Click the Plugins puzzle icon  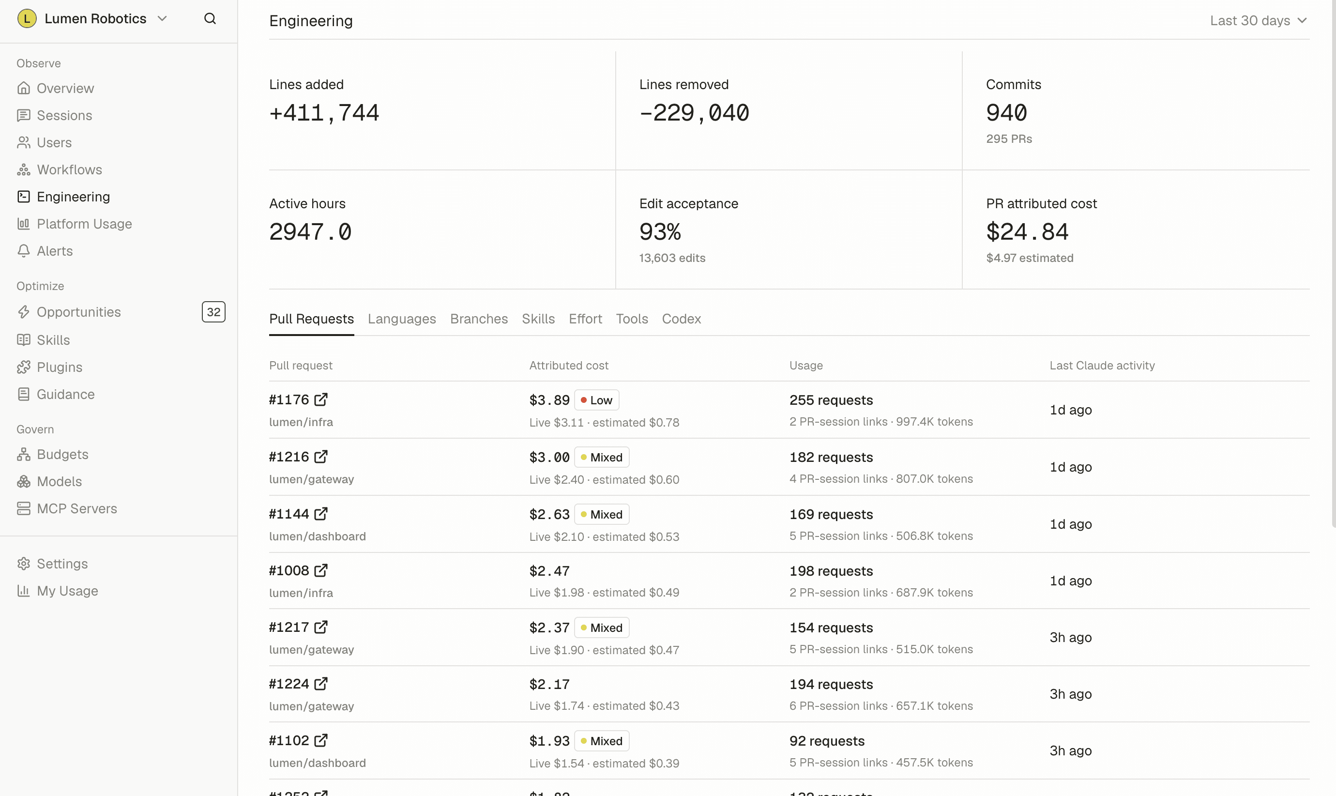tap(24, 367)
